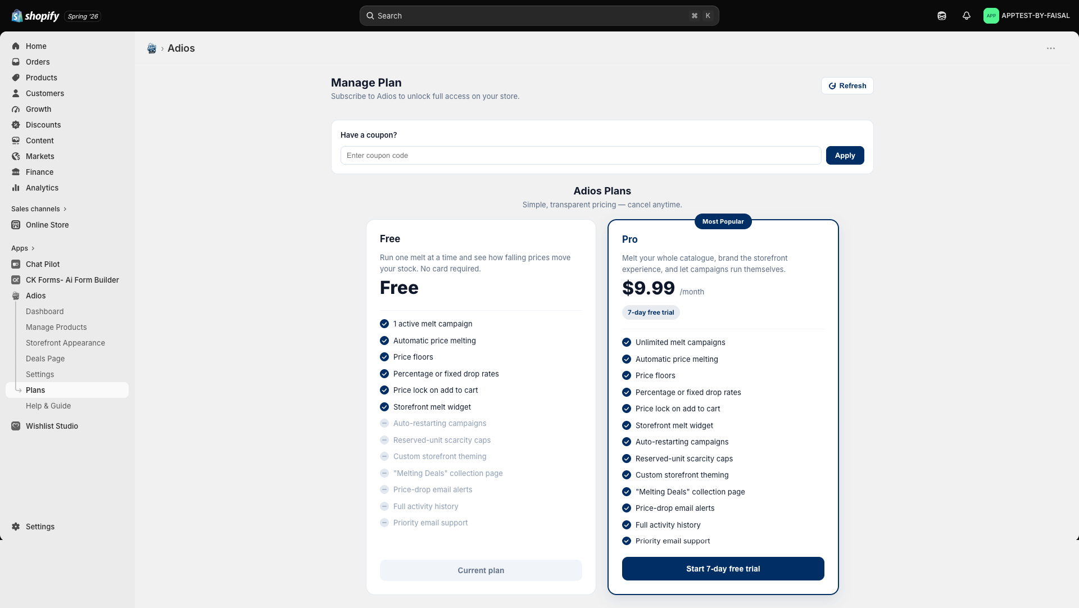The height and width of the screenshot is (608, 1079).
Task: Click the "Have a coupon?" label
Action: (369, 135)
